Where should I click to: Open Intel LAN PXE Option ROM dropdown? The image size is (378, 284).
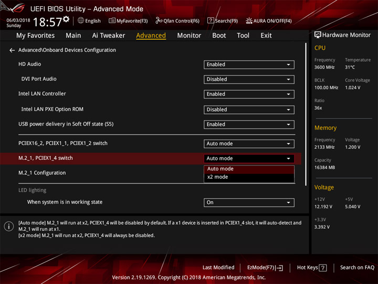tap(249, 109)
